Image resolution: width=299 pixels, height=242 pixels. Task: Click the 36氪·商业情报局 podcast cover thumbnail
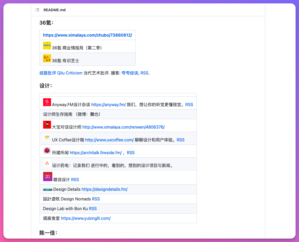click(47, 45)
